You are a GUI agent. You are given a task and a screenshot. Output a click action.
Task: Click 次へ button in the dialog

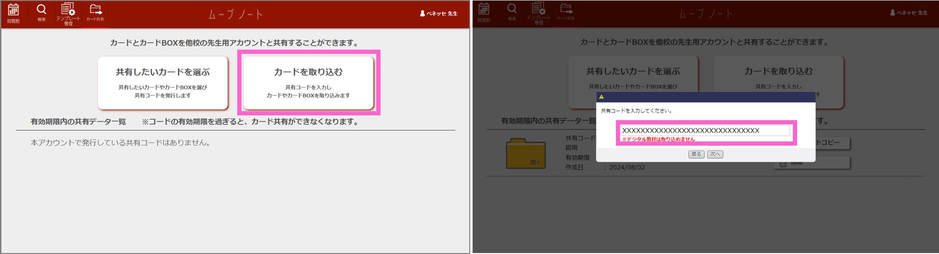pyautogui.click(x=715, y=154)
